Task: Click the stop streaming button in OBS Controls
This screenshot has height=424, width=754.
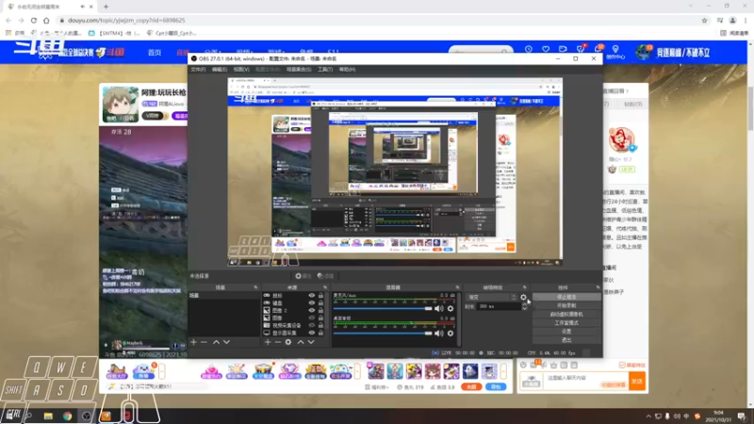Action: click(566, 297)
